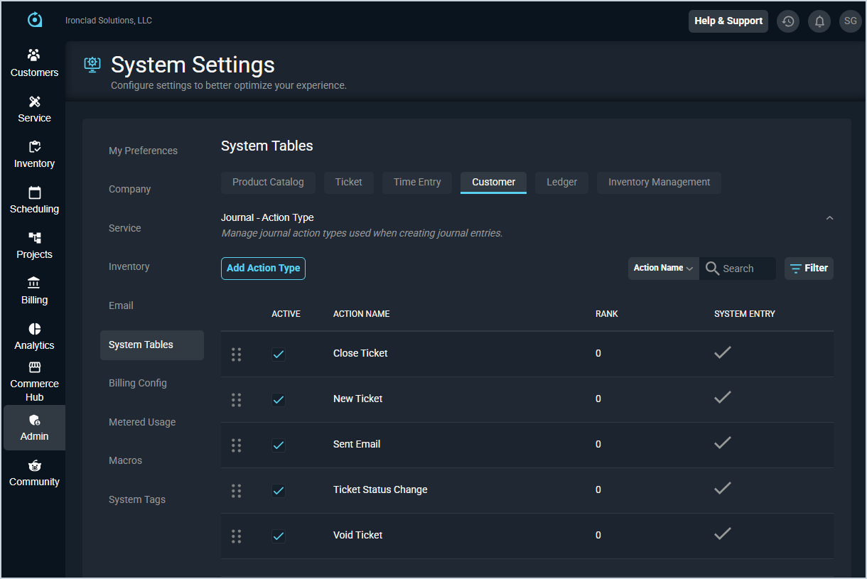The height and width of the screenshot is (579, 867).
Task: Open the recent history clock icon
Action: pyautogui.click(x=787, y=21)
